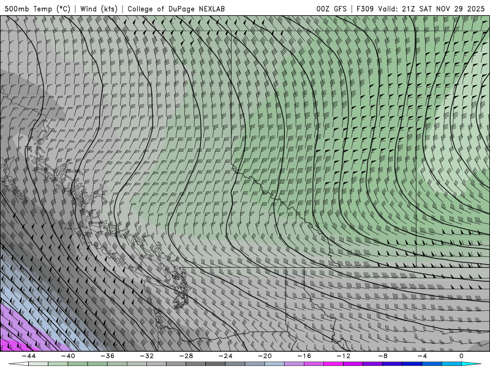Click the "Valid: 21Z SAT NOV 29 2025" text

coord(431,9)
